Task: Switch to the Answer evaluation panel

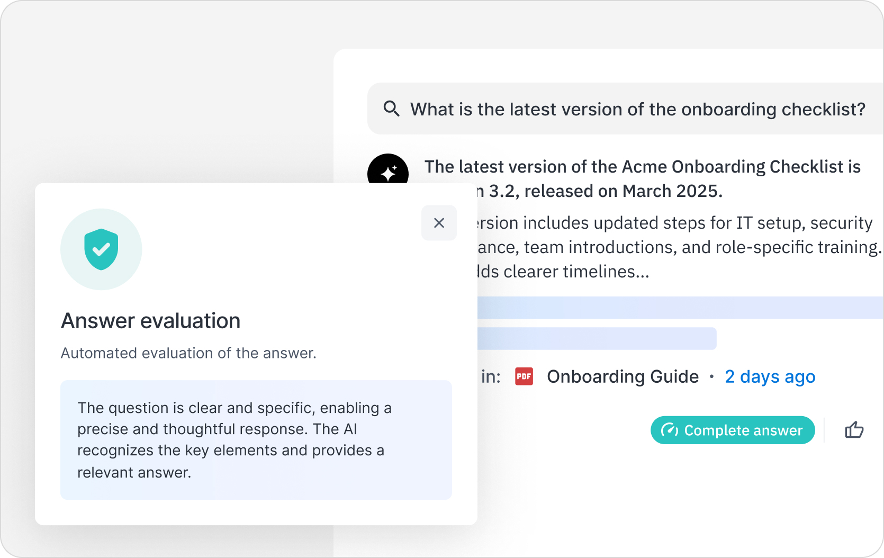Action: tap(150, 320)
